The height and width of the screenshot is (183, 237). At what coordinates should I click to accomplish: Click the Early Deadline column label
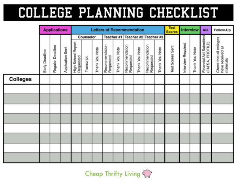45,61
